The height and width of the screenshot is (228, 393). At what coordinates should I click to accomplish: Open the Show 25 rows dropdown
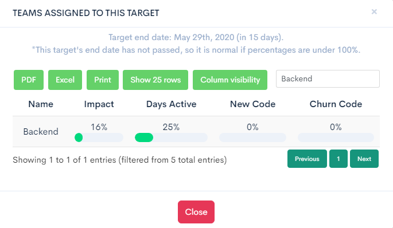click(x=155, y=80)
